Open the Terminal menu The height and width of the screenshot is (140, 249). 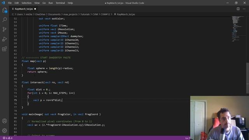(60, 3)
